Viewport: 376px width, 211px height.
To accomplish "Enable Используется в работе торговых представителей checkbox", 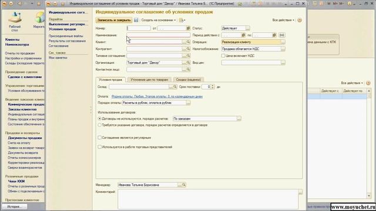I will coord(99,147).
